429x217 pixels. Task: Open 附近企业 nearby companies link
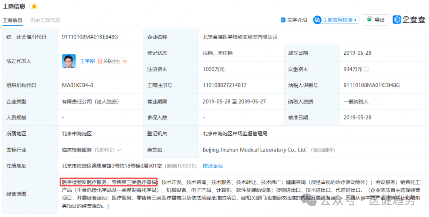(x=213, y=166)
